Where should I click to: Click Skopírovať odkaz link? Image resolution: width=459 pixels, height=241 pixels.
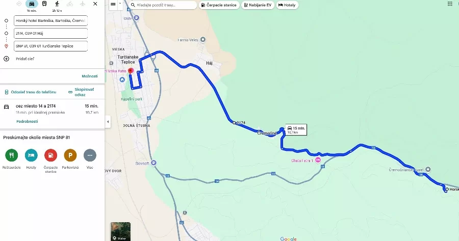pos(81,92)
